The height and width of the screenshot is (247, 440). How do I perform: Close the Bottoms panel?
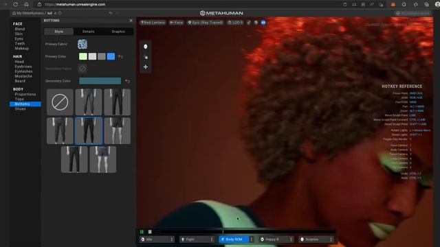click(131, 21)
